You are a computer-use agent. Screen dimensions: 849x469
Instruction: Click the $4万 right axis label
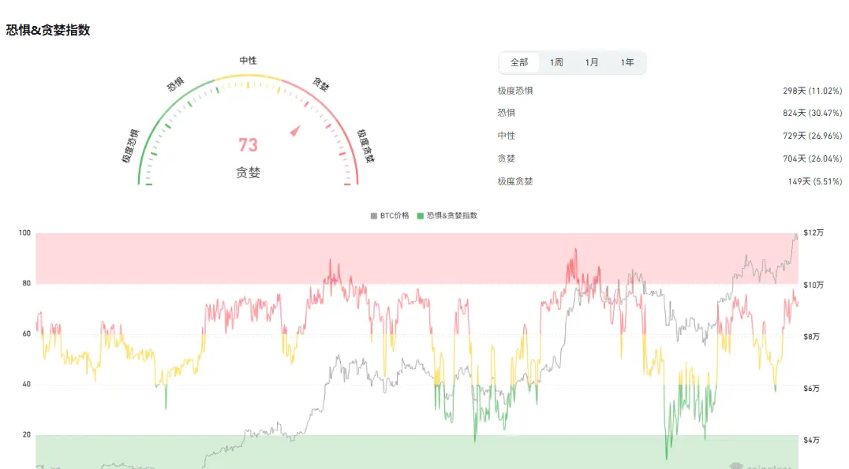(812, 441)
